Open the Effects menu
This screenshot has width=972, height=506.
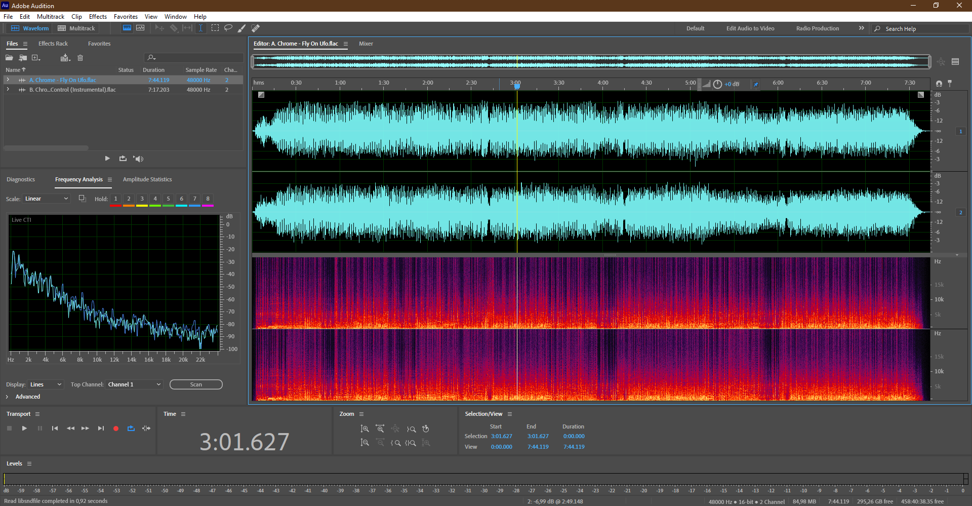(x=98, y=17)
